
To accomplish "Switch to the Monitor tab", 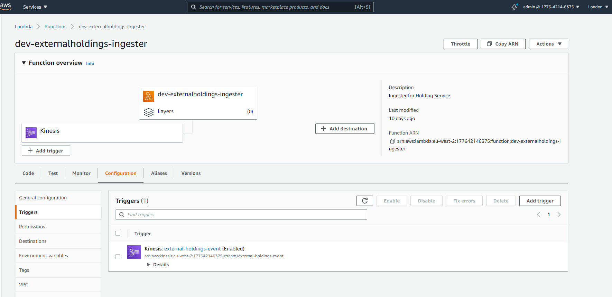I will pos(81,173).
